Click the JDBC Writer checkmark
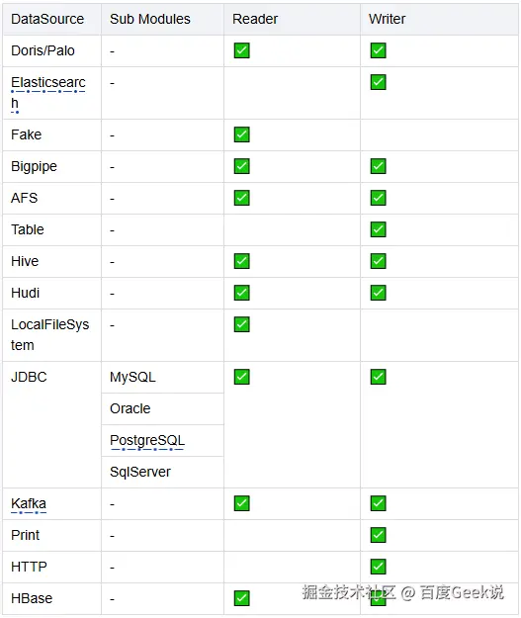 point(378,377)
